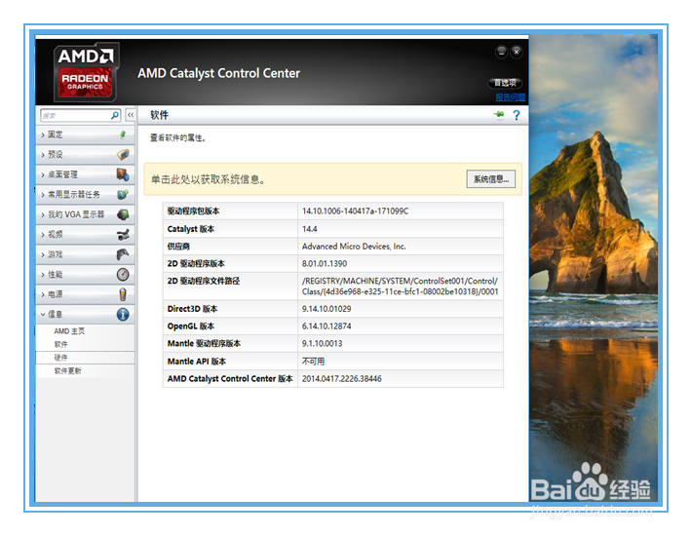Click Mantle driver version 9.1.10.0013
The height and width of the screenshot is (536, 692).
pyautogui.click(x=323, y=343)
